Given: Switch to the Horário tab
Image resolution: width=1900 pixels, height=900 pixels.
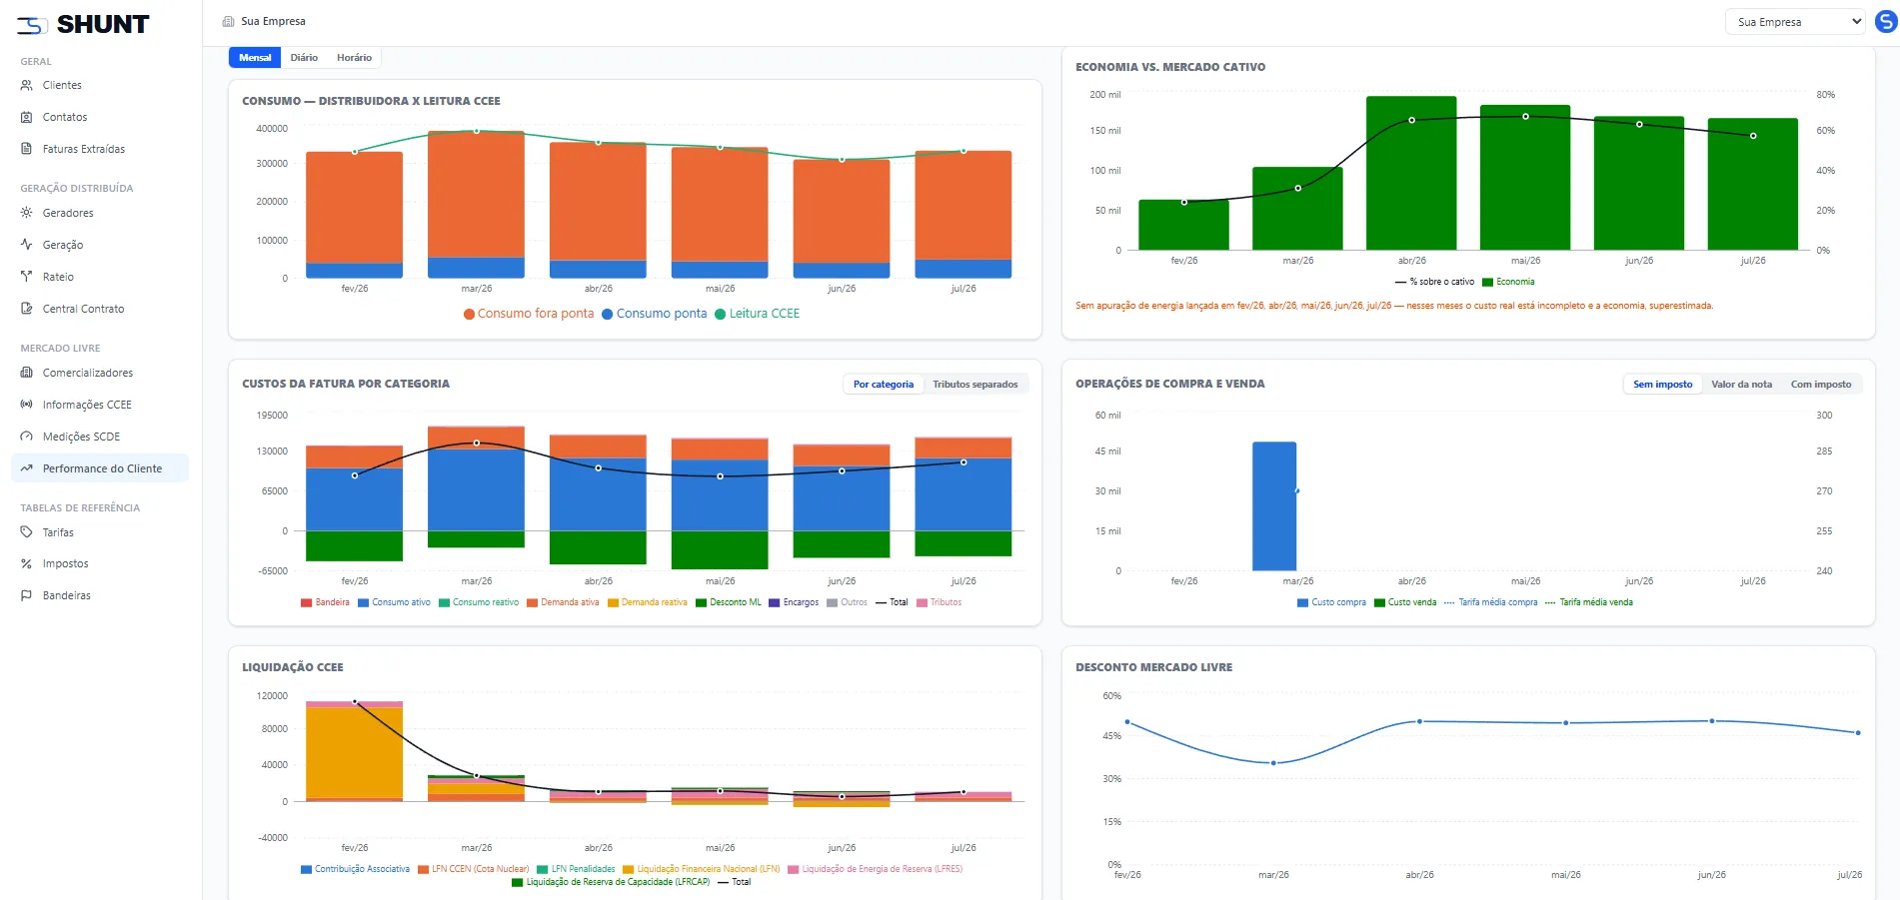Looking at the screenshot, I should 354,58.
